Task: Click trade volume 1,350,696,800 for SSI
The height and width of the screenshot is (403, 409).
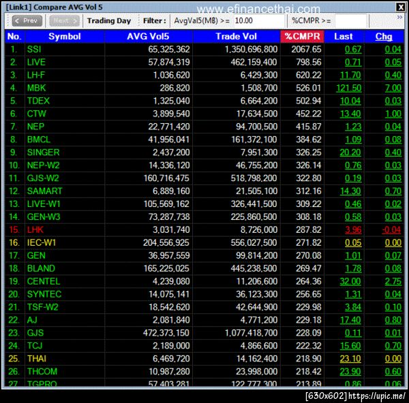Action: (x=251, y=50)
